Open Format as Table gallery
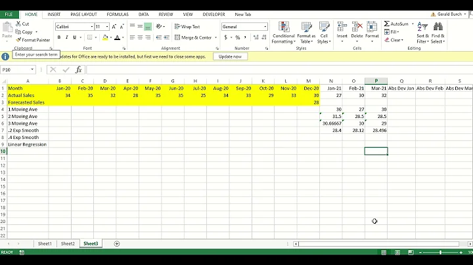The width and height of the screenshot is (473, 265). pyautogui.click(x=306, y=33)
